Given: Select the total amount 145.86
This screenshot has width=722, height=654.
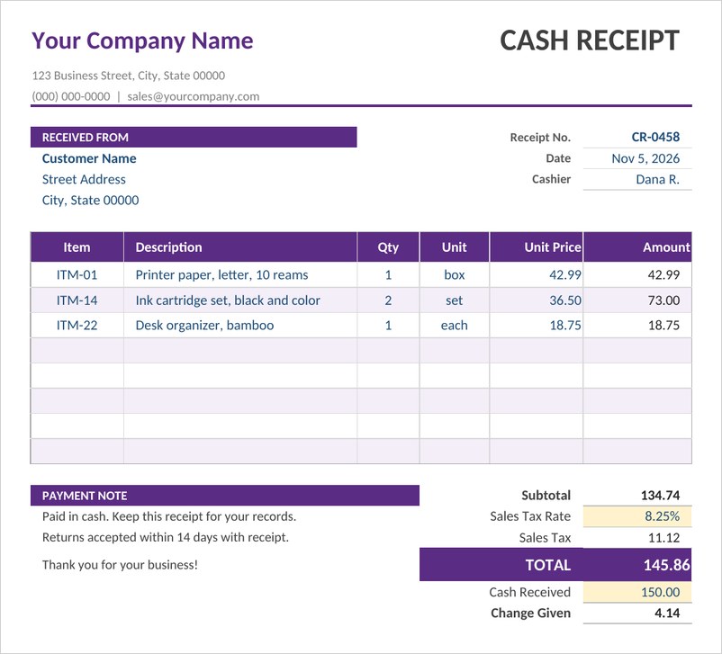Looking at the screenshot, I should tap(666, 565).
